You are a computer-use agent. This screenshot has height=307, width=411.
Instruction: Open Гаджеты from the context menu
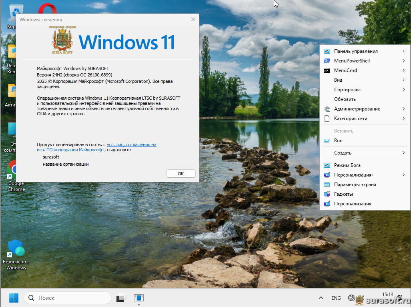(343, 194)
